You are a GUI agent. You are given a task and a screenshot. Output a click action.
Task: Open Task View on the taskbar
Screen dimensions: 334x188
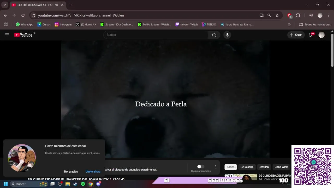coord(52,184)
